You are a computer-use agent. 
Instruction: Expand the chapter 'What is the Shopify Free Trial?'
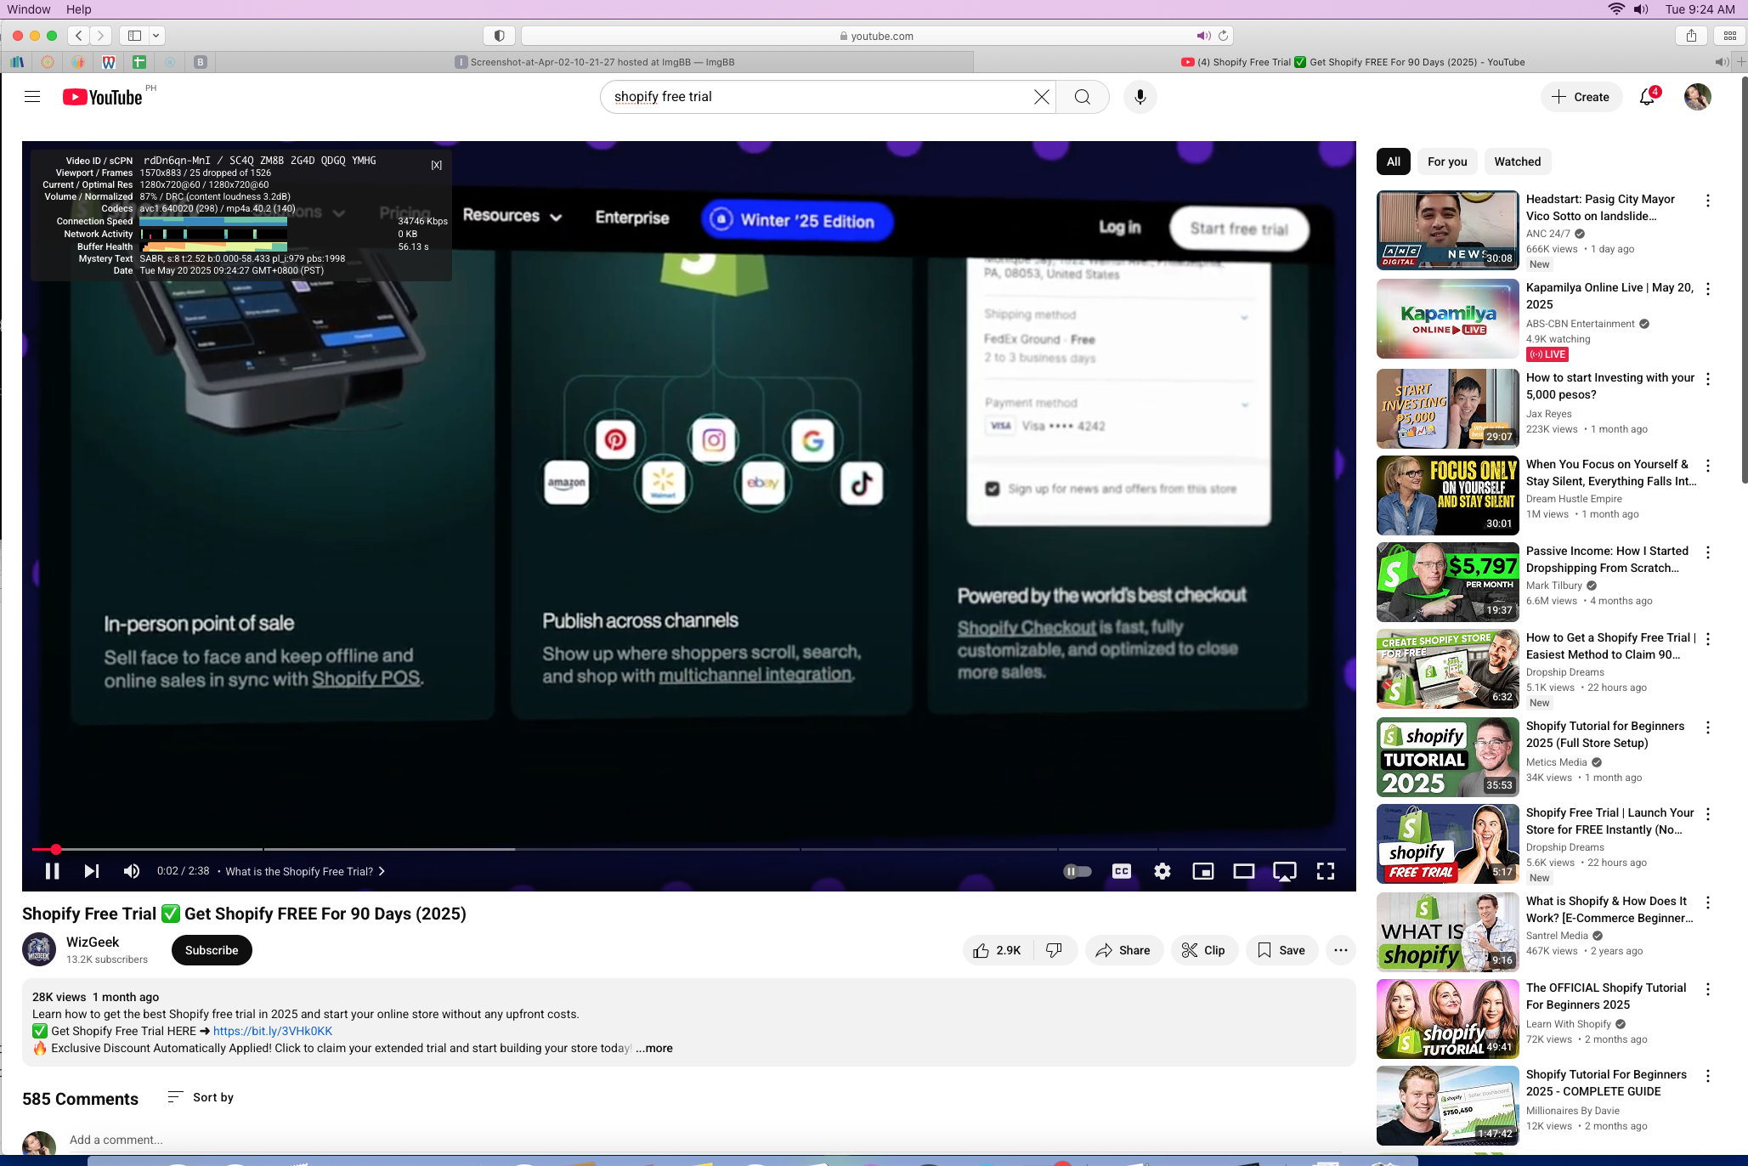click(x=305, y=871)
